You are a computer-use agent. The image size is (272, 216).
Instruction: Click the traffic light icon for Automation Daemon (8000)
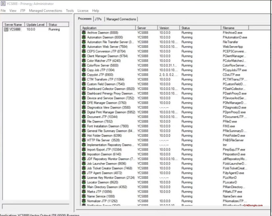pos(84,37)
